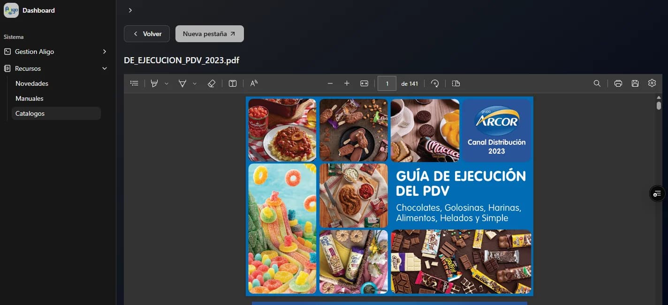Click the PDF vertical scrollbar thumb

click(x=659, y=106)
